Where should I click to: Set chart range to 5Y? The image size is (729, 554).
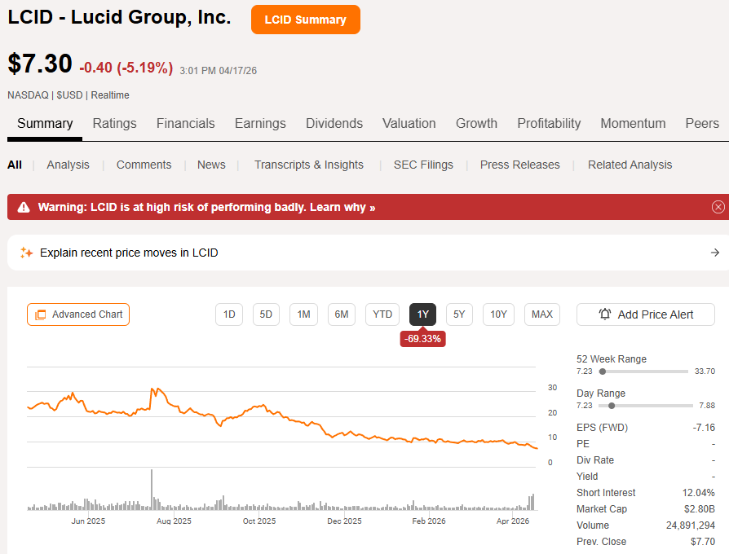click(x=459, y=314)
